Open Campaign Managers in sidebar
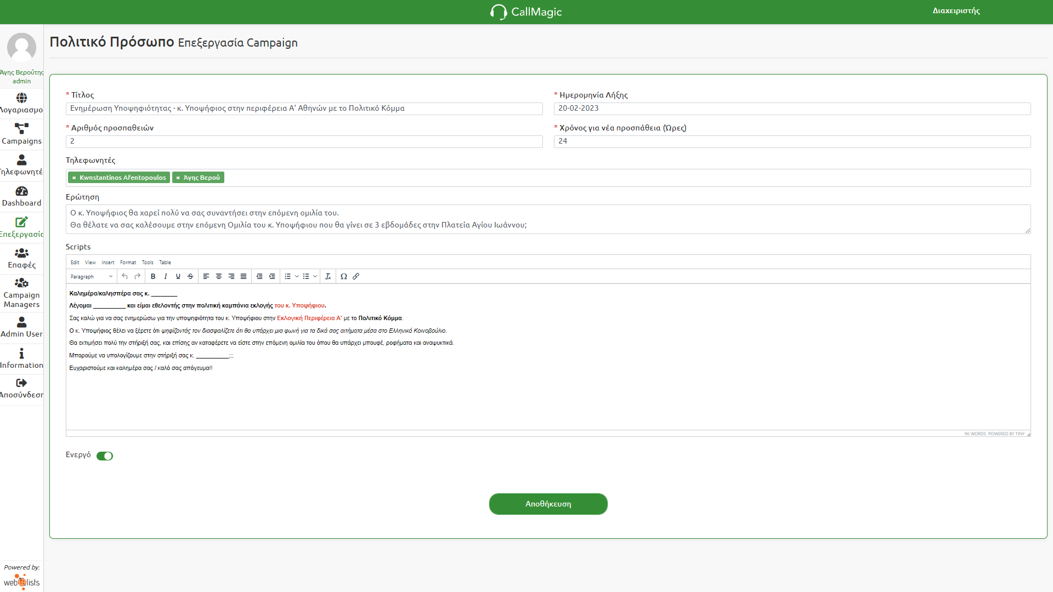Screen dimensions: 1053x592 point(21,292)
